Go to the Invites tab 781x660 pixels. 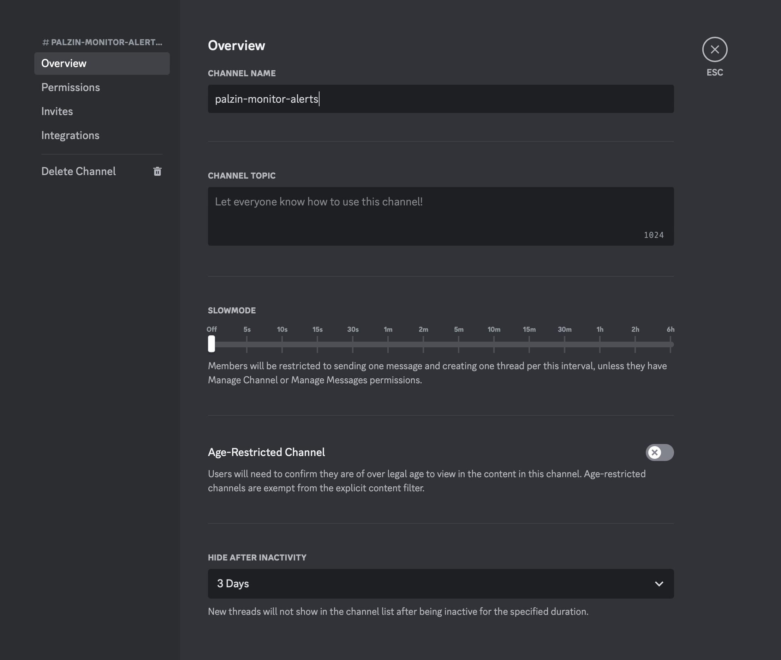coord(102,112)
